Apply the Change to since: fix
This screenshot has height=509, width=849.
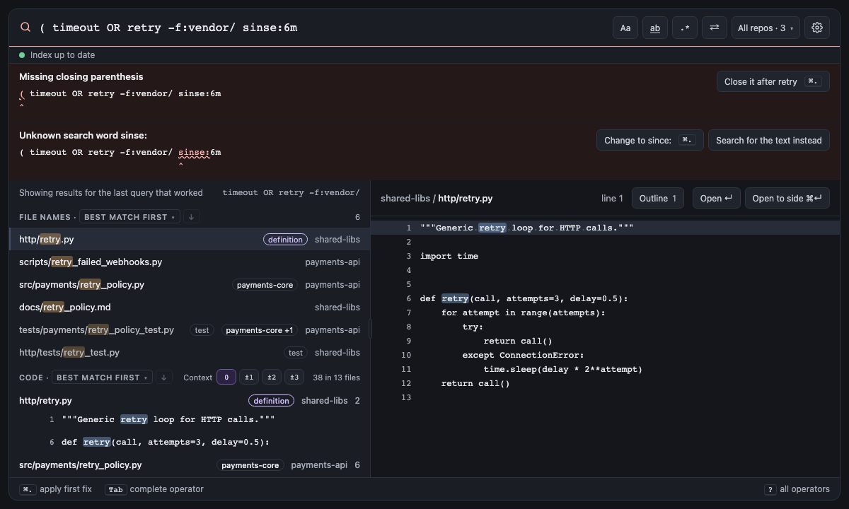(649, 140)
